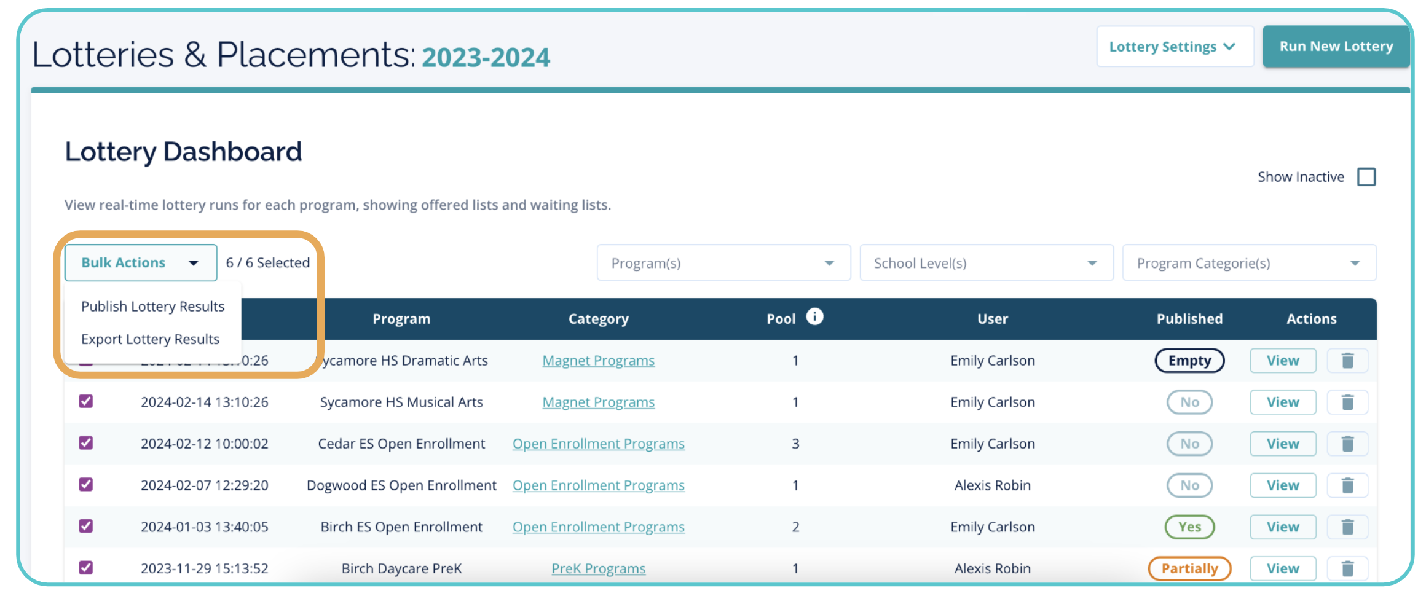The width and height of the screenshot is (1426, 596).
Task: Delete the Birch ES Open Enrollment lottery
Action: [x=1347, y=527]
